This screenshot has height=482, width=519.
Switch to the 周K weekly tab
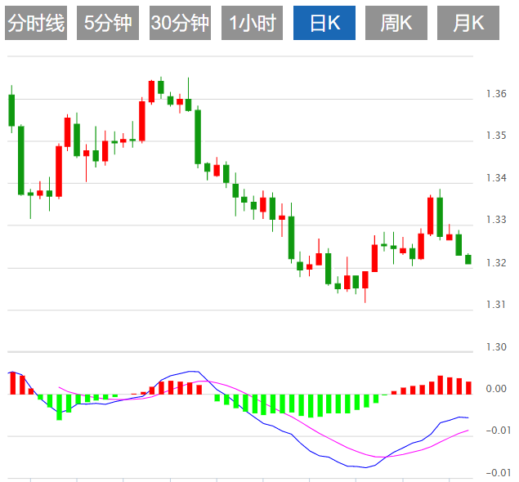[396, 23]
